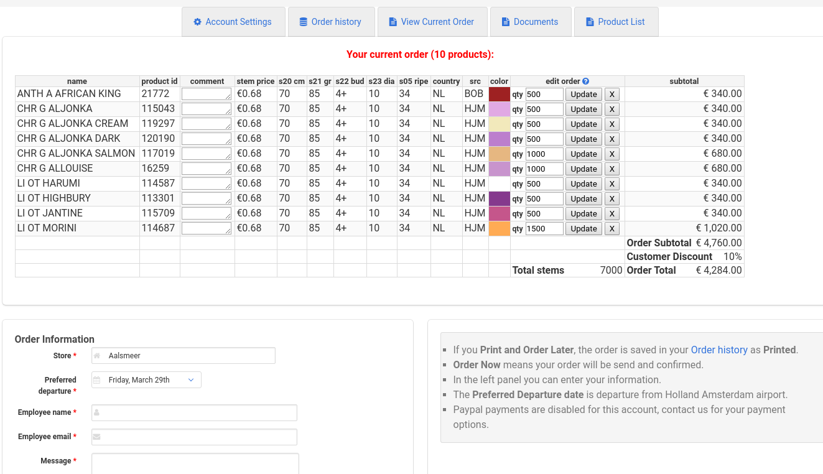Image resolution: width=823 pixels, height=474 pixels.
Task: Follow the Order history link in info panel
Action: 718,350
